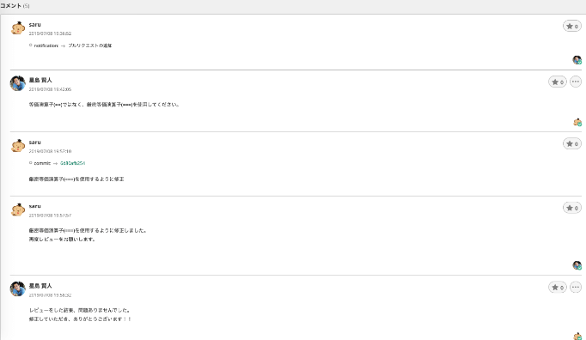The width and height of the screenshot is (586, 340).
Task: Click notified user icon under fourth comment
Action: coord(577,265)
